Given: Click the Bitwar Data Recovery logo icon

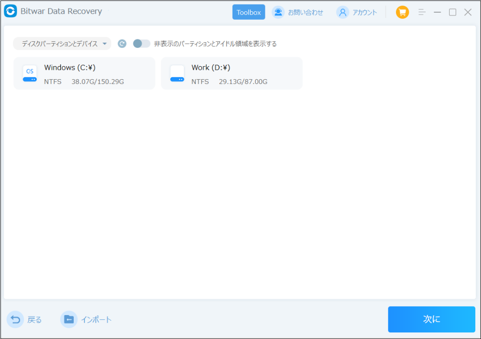Looking at the screenshot, I should 11,12.
